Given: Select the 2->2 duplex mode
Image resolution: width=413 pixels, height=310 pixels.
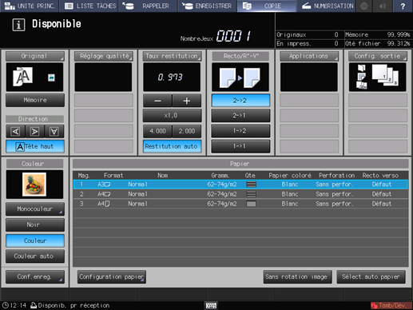Looking at the screenshot, I should pyautogui.click(x=240, y=101).
